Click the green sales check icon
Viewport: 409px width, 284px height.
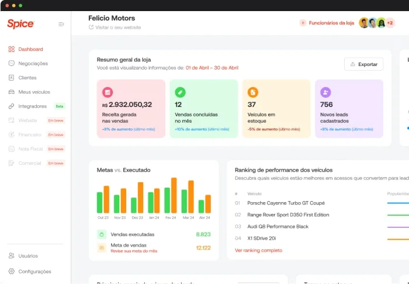(x=180, y=92)
